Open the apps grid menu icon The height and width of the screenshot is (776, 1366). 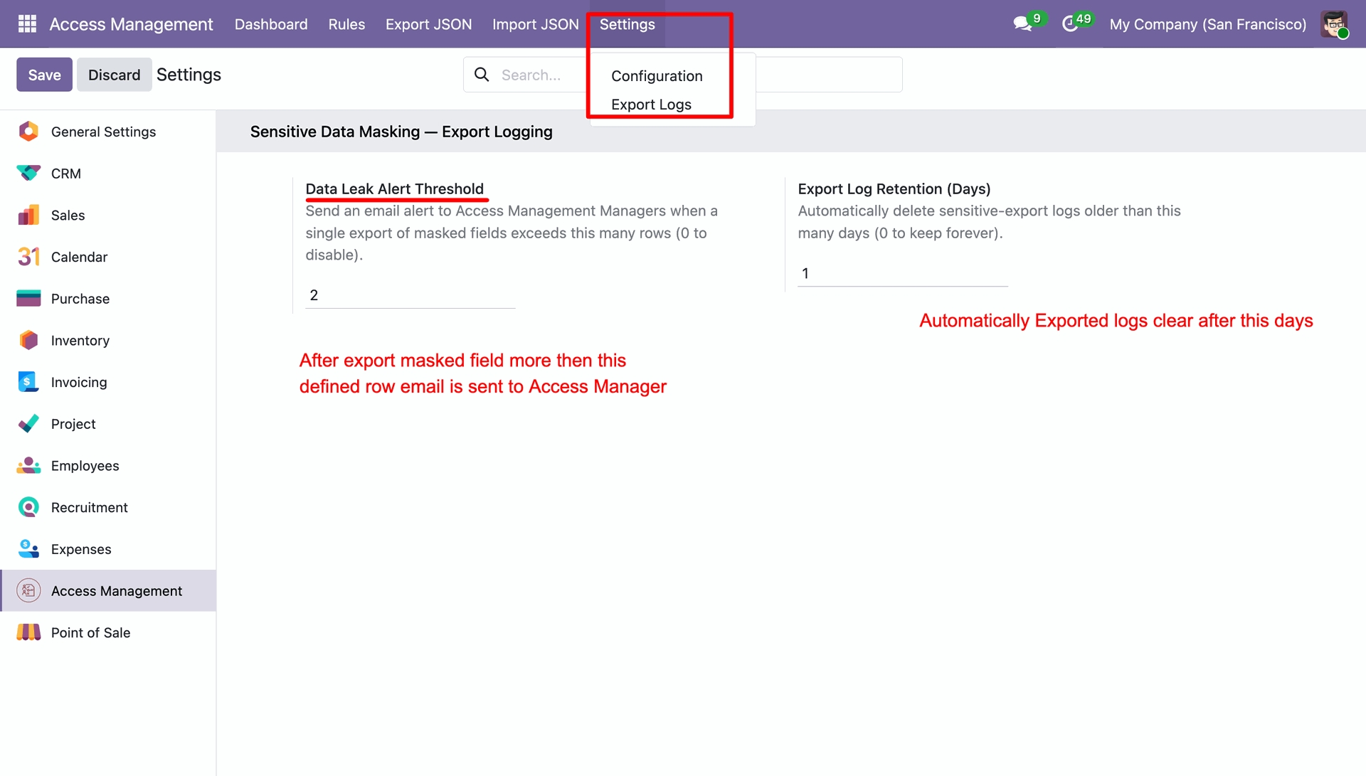(27, 24)
